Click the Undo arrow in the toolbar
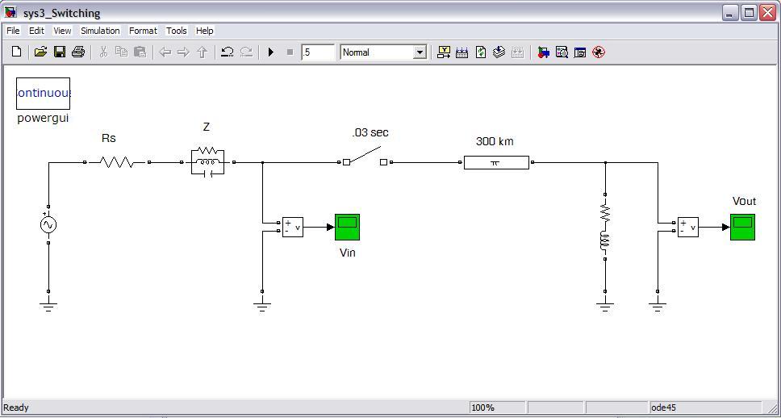 (228, 52)
